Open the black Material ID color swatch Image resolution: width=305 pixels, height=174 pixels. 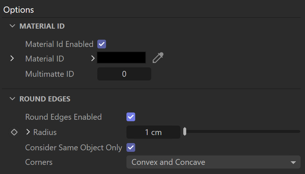121,58
